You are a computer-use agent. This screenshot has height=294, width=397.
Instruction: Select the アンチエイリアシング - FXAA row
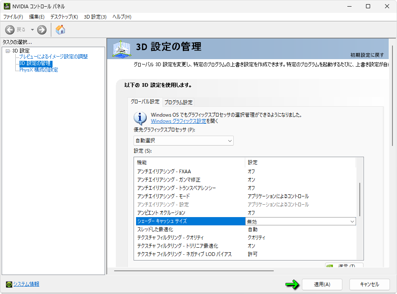246,172
